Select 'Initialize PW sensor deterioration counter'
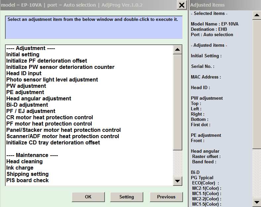 [60, 67]
